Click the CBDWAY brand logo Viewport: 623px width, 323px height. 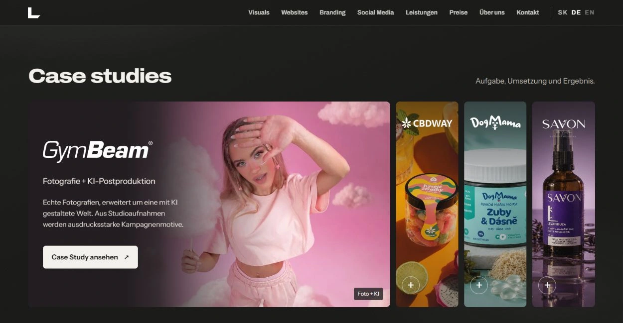click(x=427, y=123)
